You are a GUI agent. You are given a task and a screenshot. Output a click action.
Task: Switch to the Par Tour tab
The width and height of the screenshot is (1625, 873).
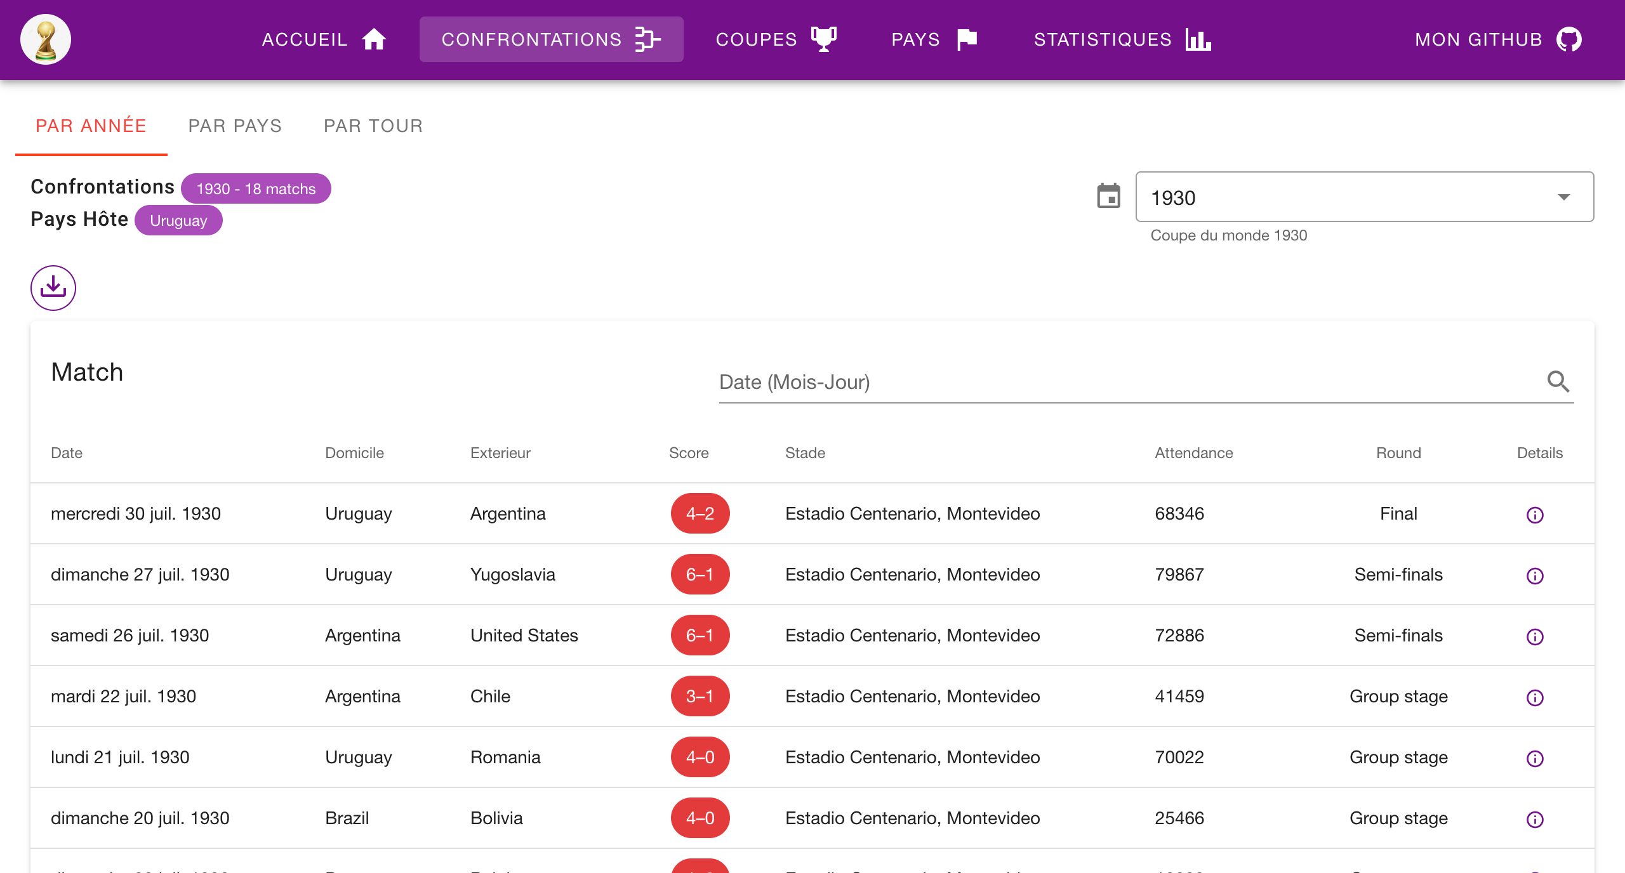pyautogui.click(x=373, y=126)
